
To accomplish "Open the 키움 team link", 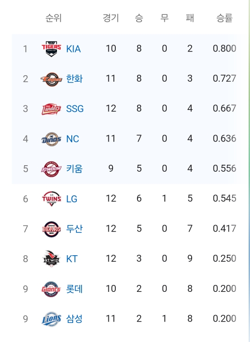I will click(x=75, y=169).
